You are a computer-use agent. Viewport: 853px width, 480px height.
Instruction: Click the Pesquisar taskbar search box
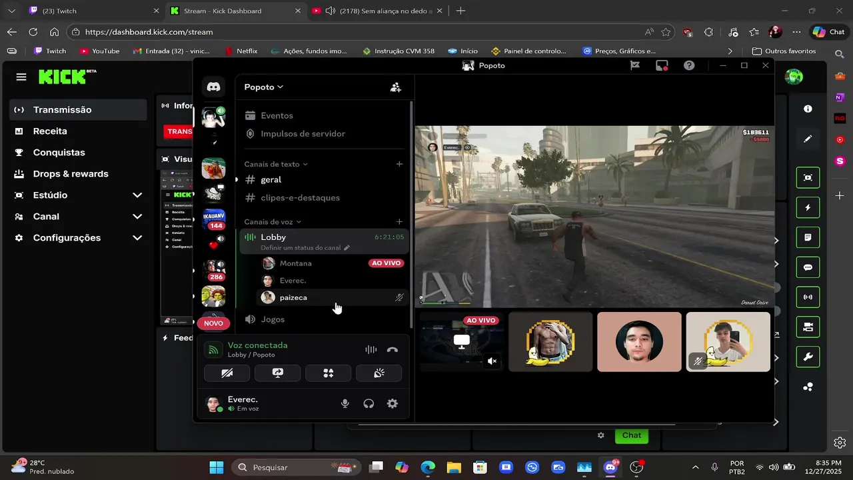(297, 467)
